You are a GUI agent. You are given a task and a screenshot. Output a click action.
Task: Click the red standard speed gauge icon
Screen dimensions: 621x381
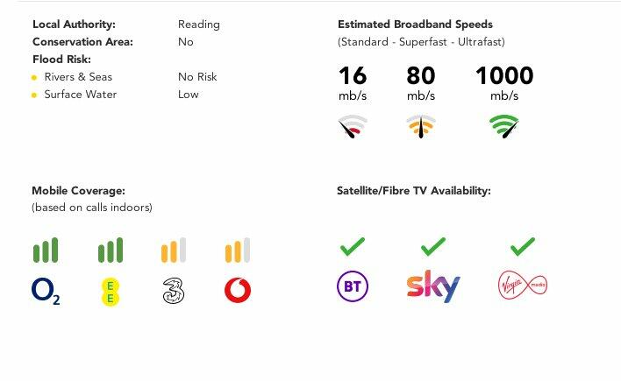(353, 128)
